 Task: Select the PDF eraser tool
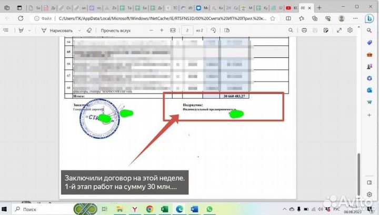coord(89,30)
